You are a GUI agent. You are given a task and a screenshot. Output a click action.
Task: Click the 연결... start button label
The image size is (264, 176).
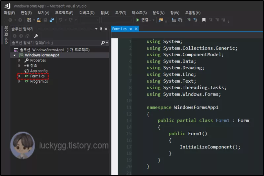tap(146, 20)
